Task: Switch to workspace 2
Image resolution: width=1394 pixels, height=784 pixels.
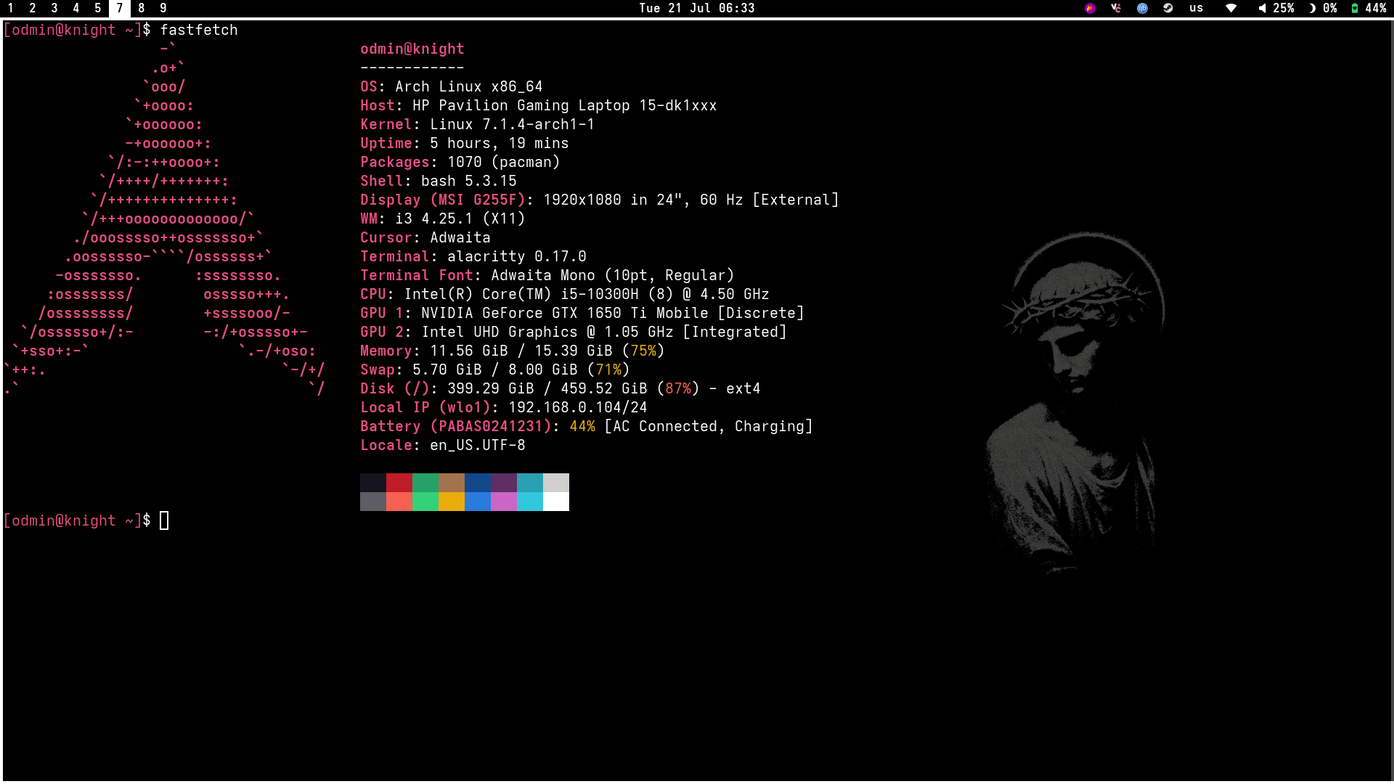Action: [33, 8]
